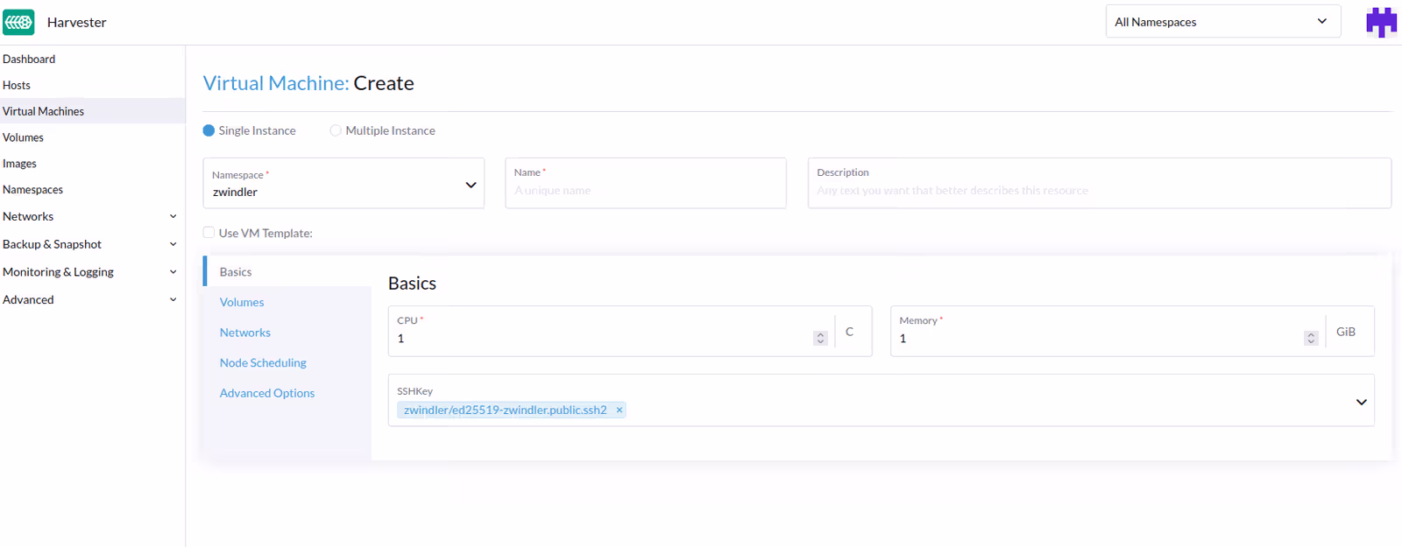
Task: Select the Single Instance radio button
Action: (x=209, y=130)
